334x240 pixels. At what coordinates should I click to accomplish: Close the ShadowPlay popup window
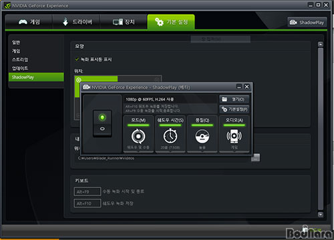click(x=246, y=87)
